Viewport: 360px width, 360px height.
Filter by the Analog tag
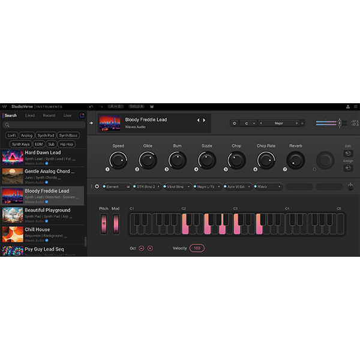[26, 136]
